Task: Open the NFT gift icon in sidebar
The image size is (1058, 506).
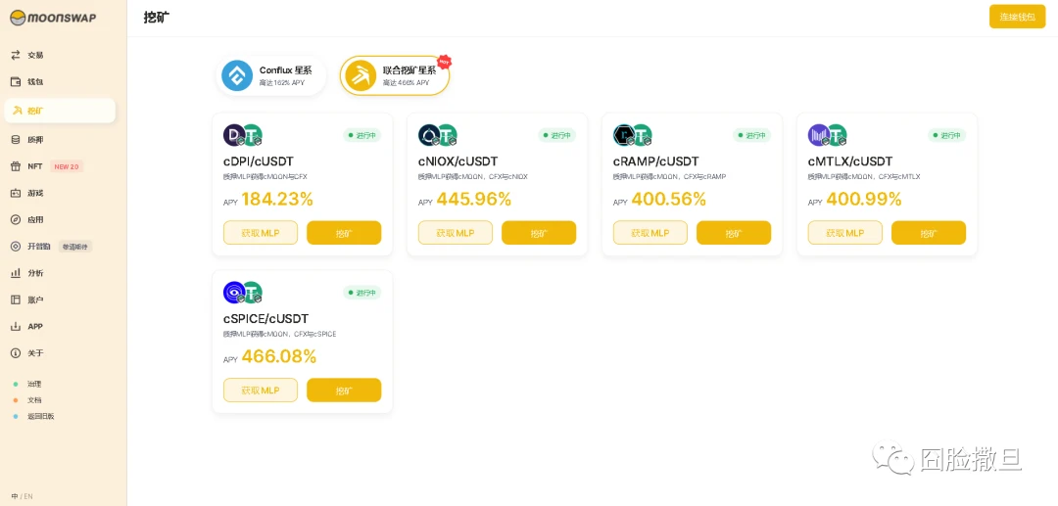Action: (16, 166)
